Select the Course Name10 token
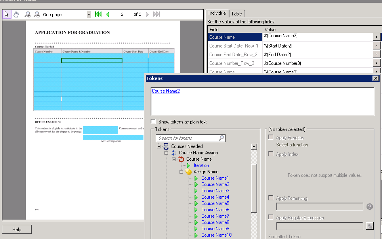Viewport: 382px width, 239px height. click(x=216, y=235)
